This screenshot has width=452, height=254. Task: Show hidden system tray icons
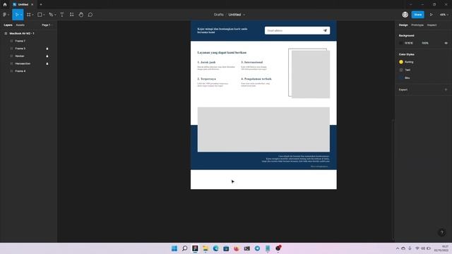click(398, 248)
